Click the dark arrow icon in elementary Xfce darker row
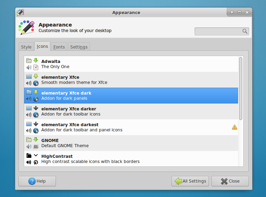266x197 pixels. [36, 108]
